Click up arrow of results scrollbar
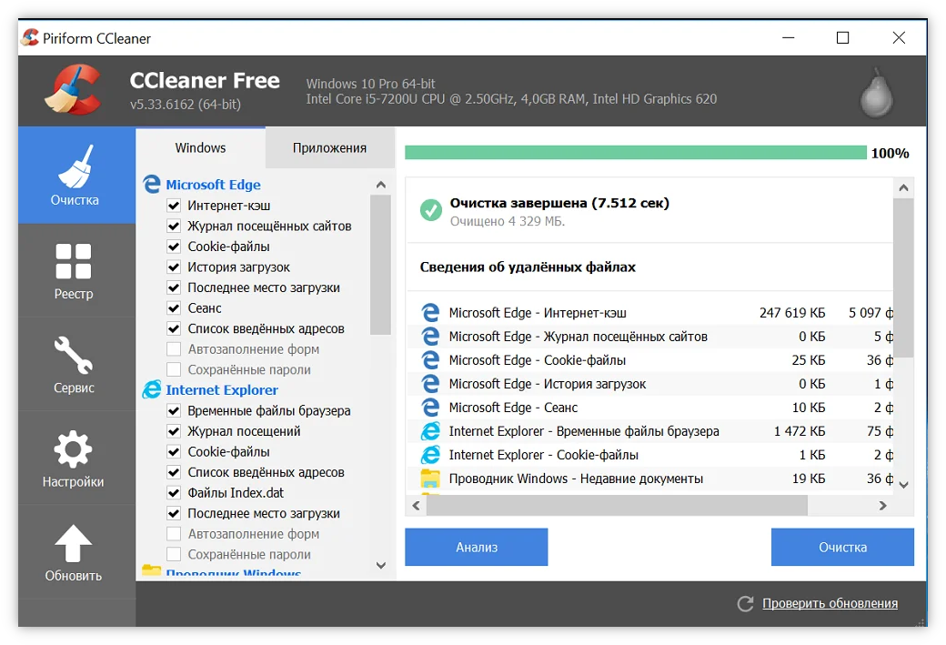Screen dimensions: 946x645 click(903, 187)
